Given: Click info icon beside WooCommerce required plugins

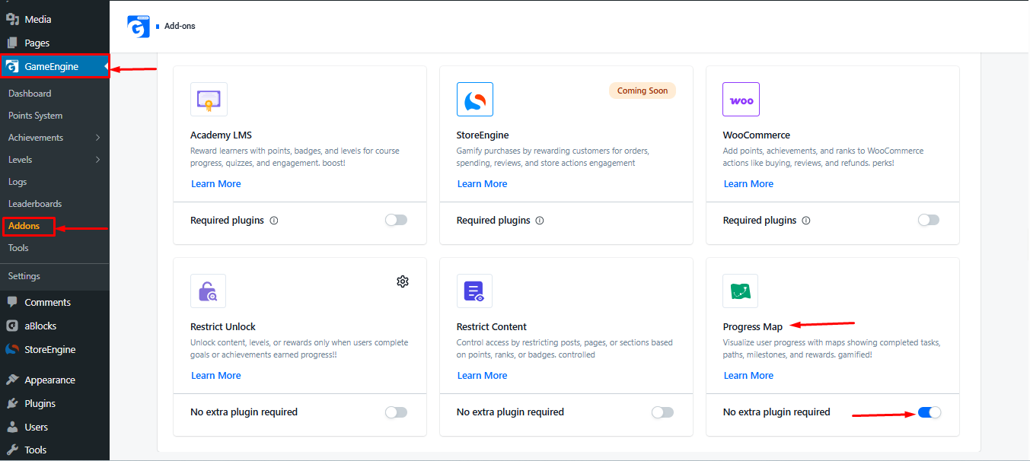Looking at the screenshot, I should tap(806, 221).
